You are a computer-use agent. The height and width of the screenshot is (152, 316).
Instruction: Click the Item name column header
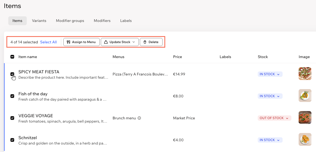click(x=28, y=57)
